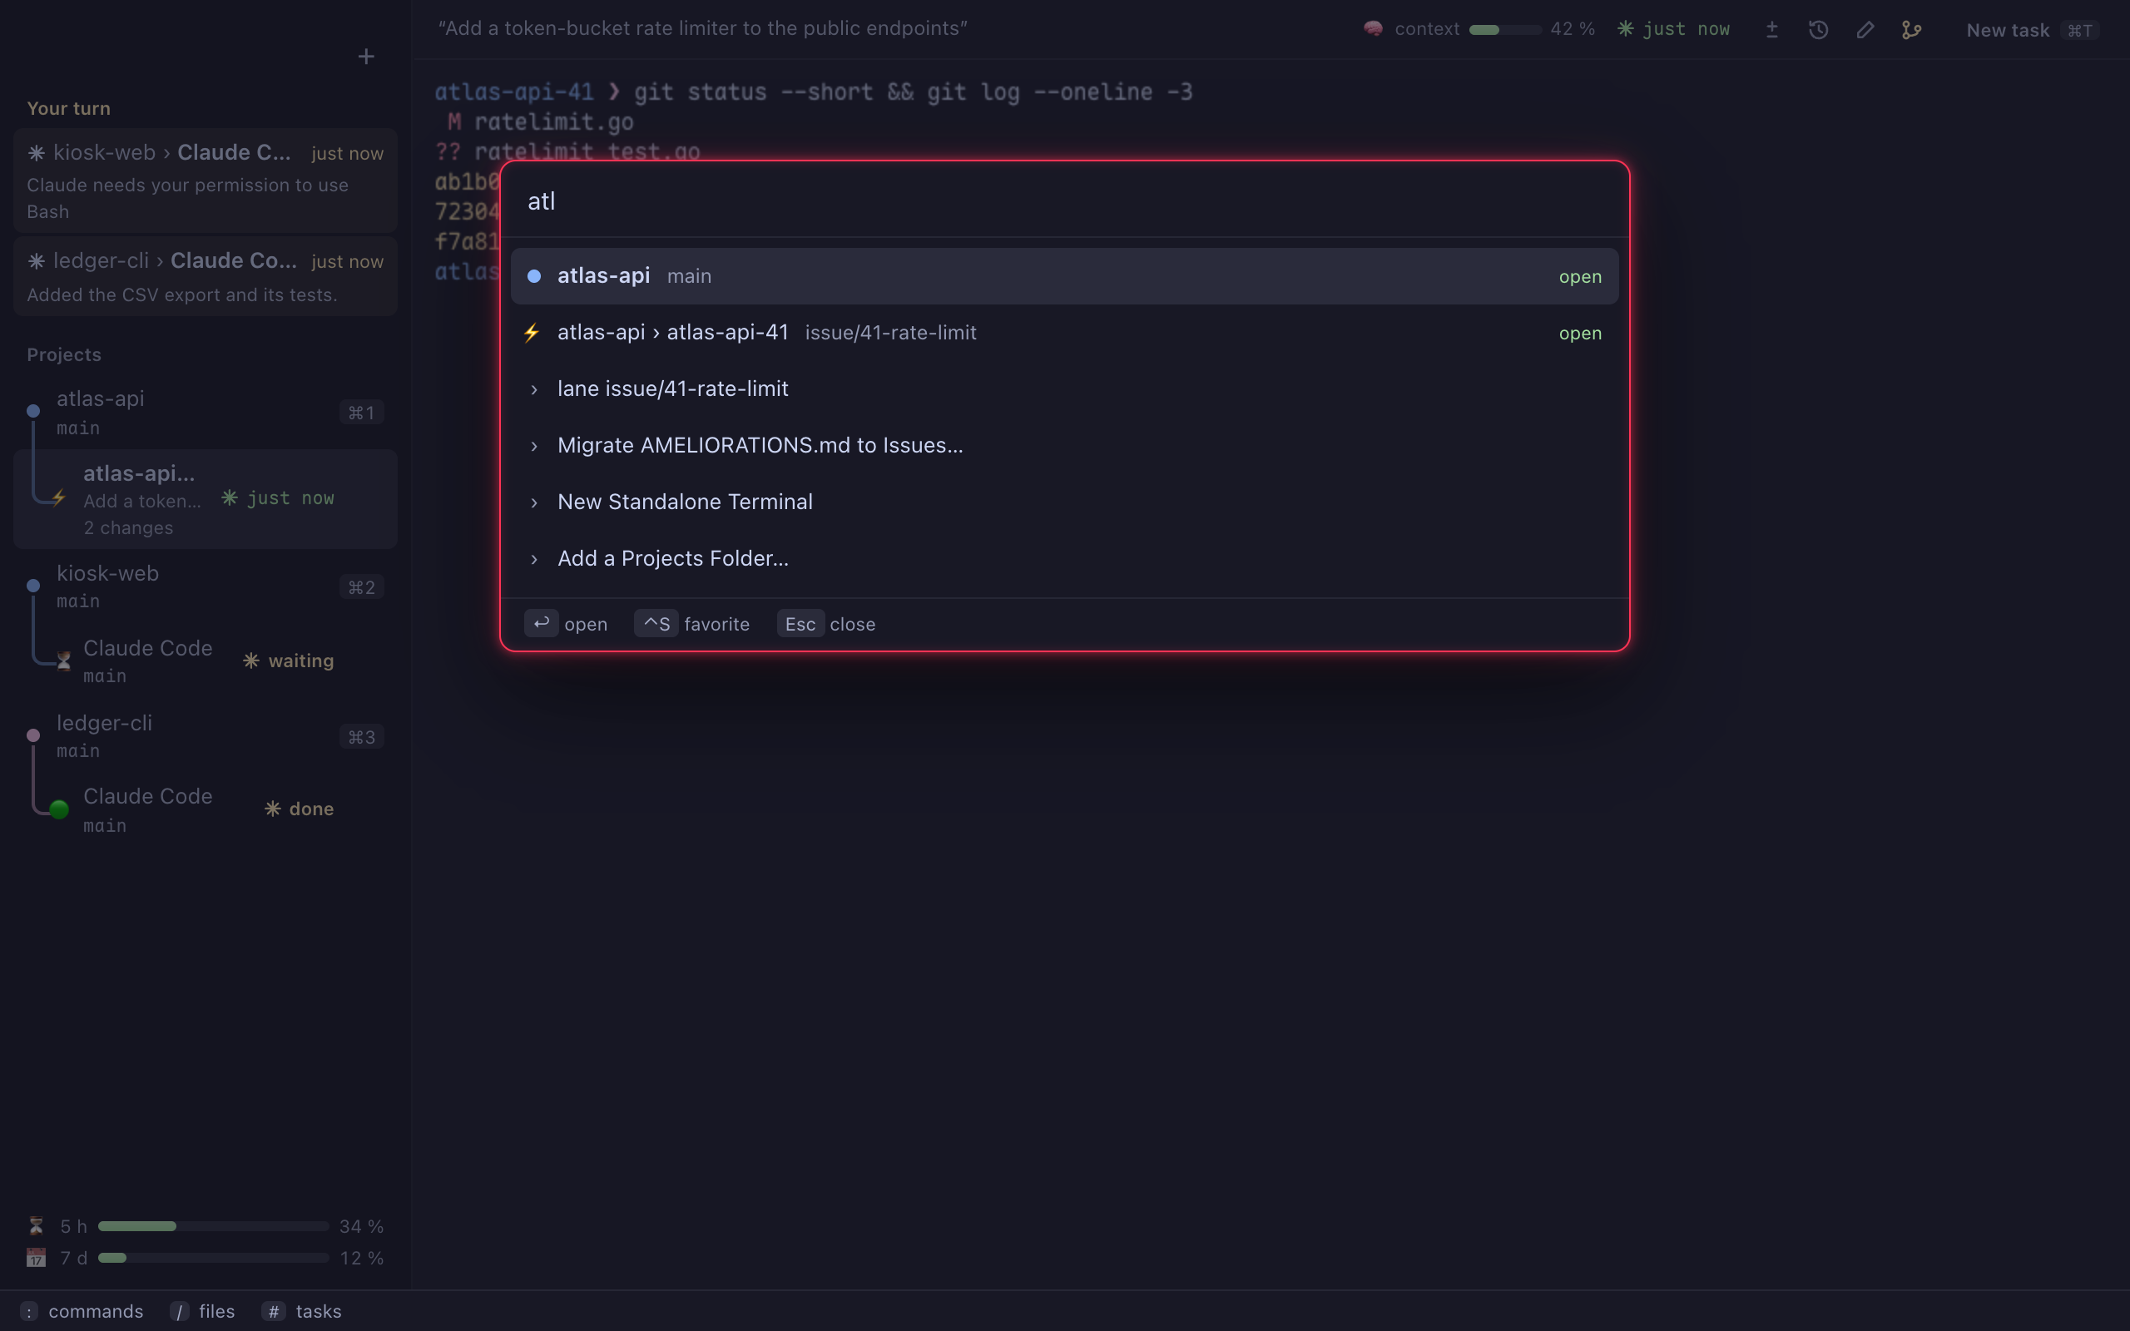Click the git branch icon in header
The image size is (2130, 1331).
(x=1912, y=30)
